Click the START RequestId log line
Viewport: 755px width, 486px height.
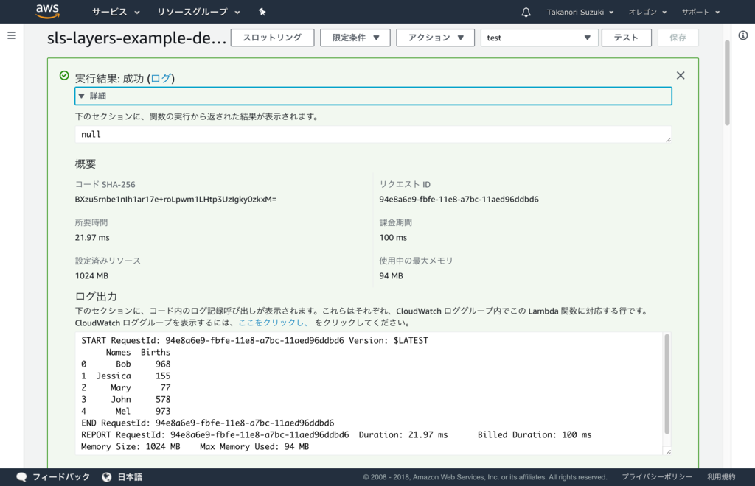coord(254,340)
